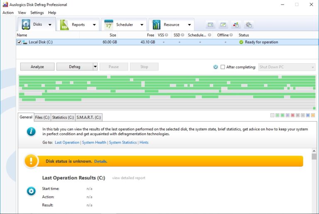Follow the Hints link

pyautogui.click(x=144, y=143)
